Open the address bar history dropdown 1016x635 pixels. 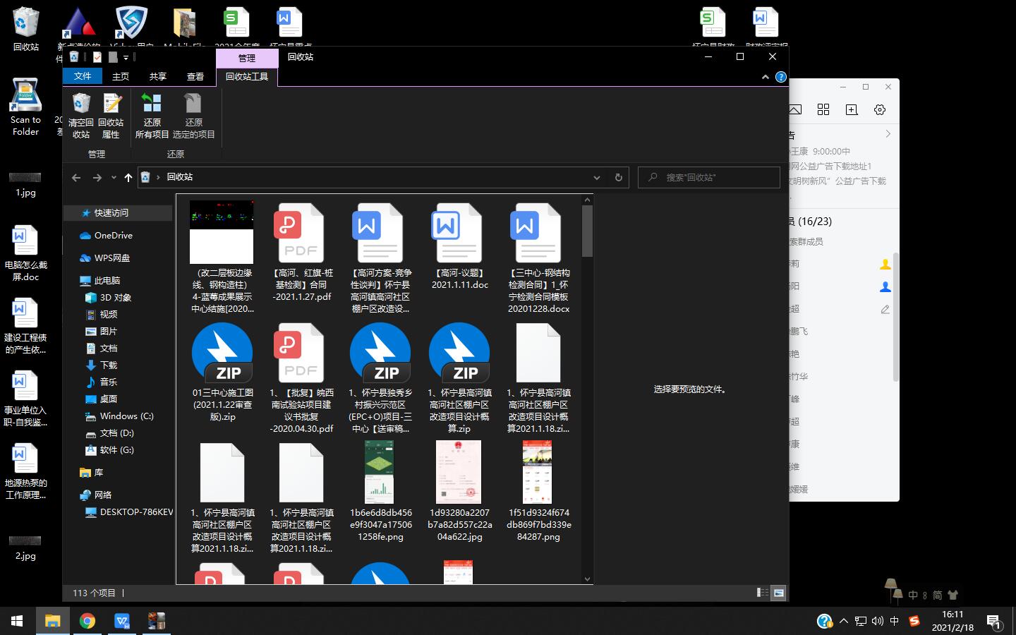click(597, 177)
